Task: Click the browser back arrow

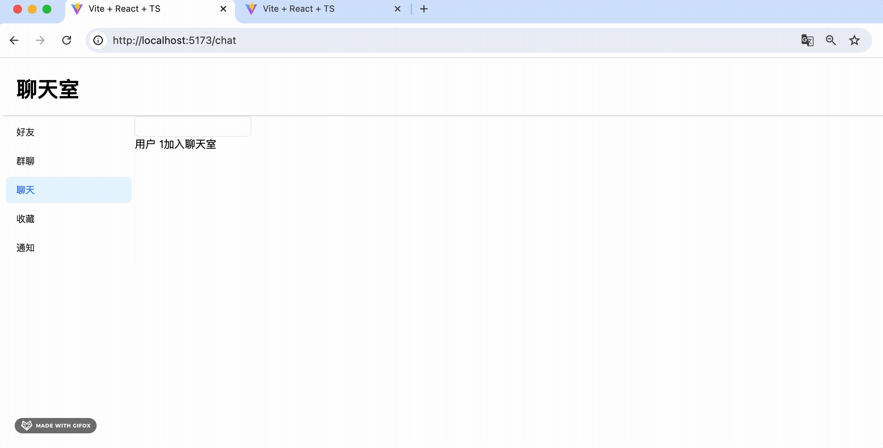Action: [14, 40]
